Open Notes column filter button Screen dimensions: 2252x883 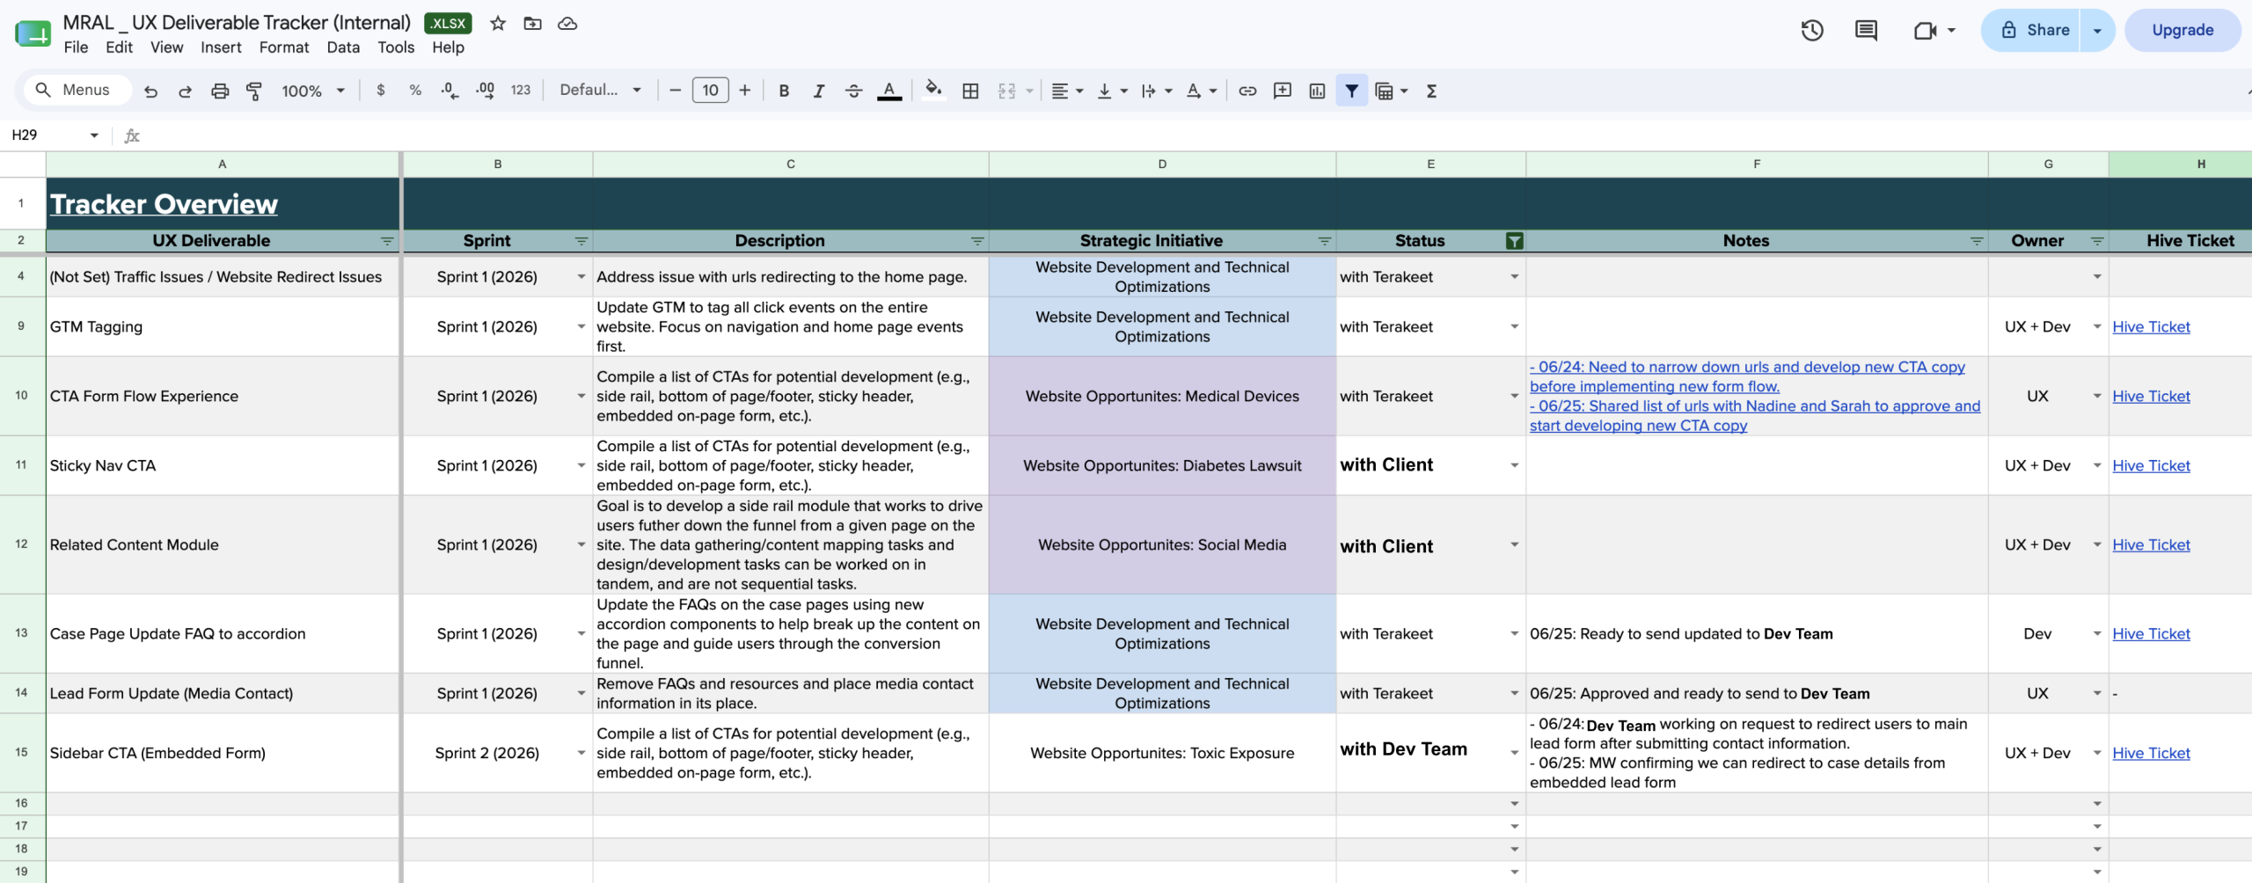click(1976, 241)
